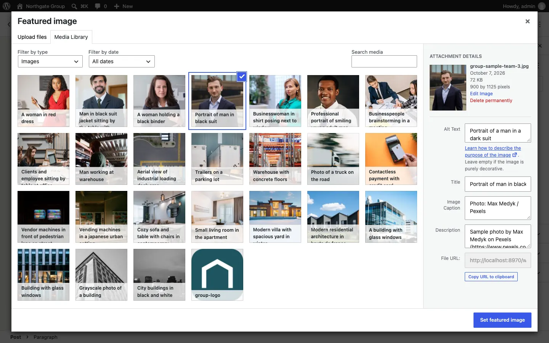Click the attachment preview thumbnail in details
The image size is (549, 343).
pyautogui.click(x=448, y=88)
